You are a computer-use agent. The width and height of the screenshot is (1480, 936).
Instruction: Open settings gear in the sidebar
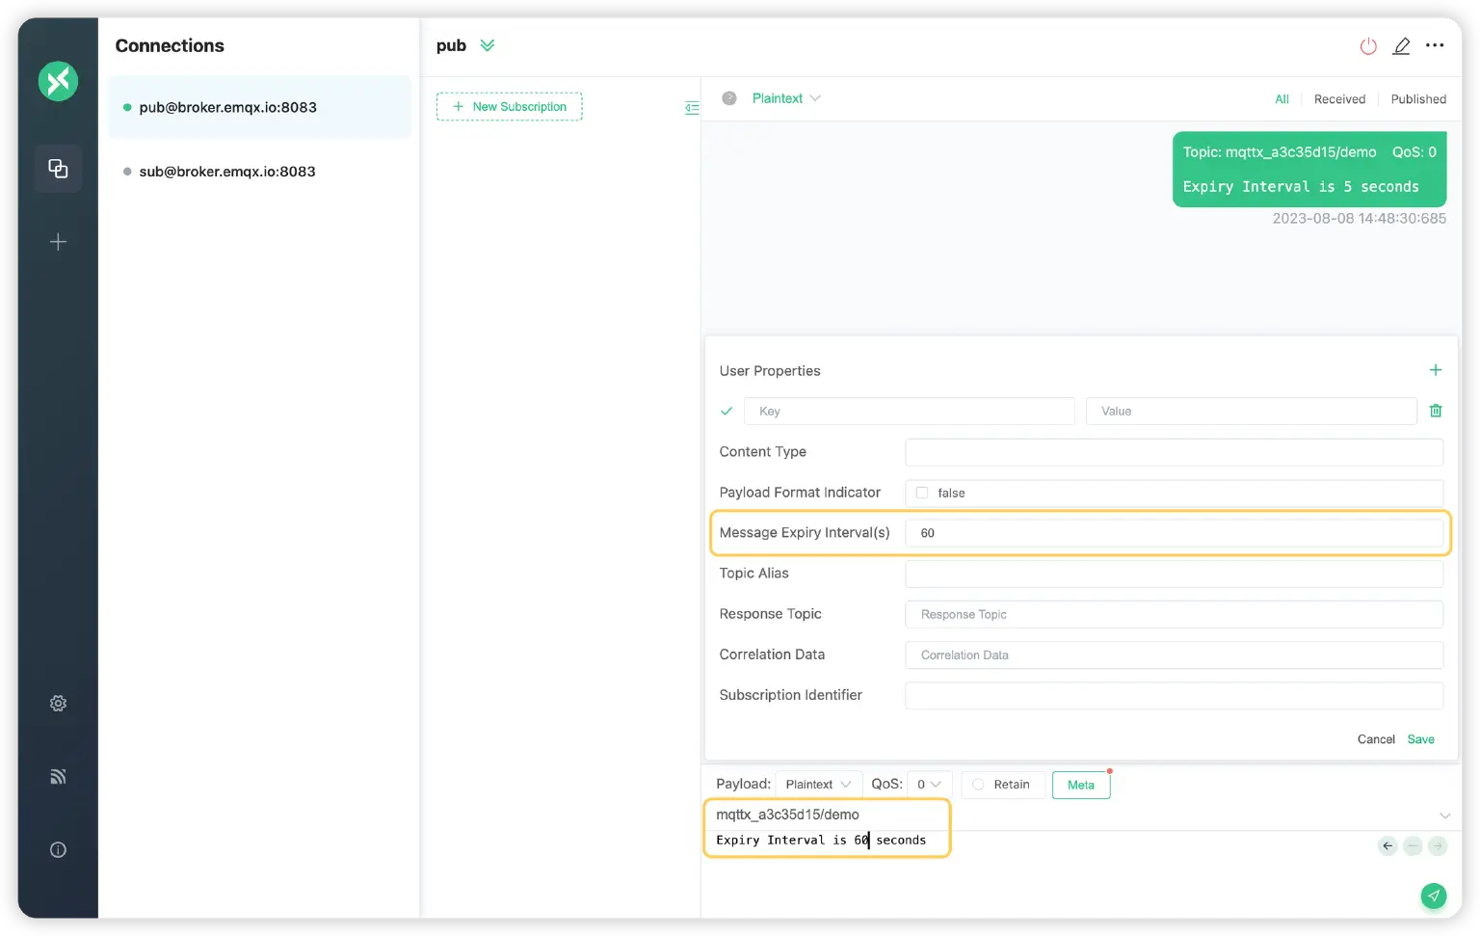pos(58,704)
